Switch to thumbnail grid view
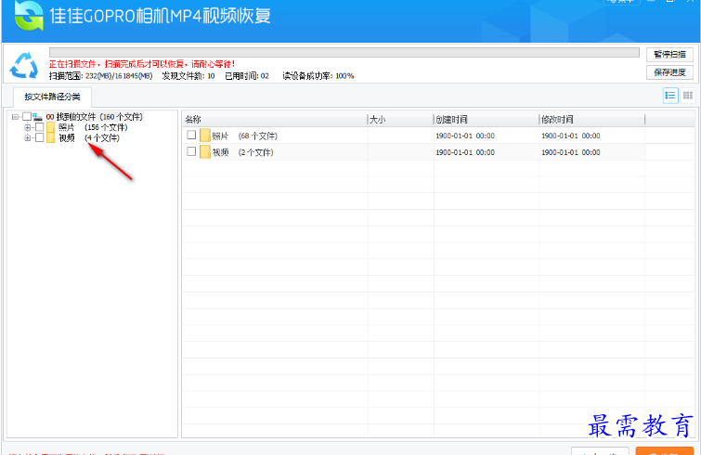 688,96
